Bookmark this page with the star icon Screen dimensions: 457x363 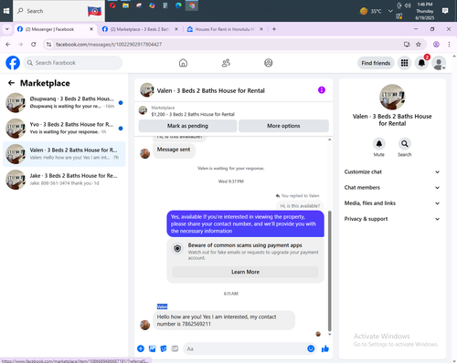pos(419,45)
